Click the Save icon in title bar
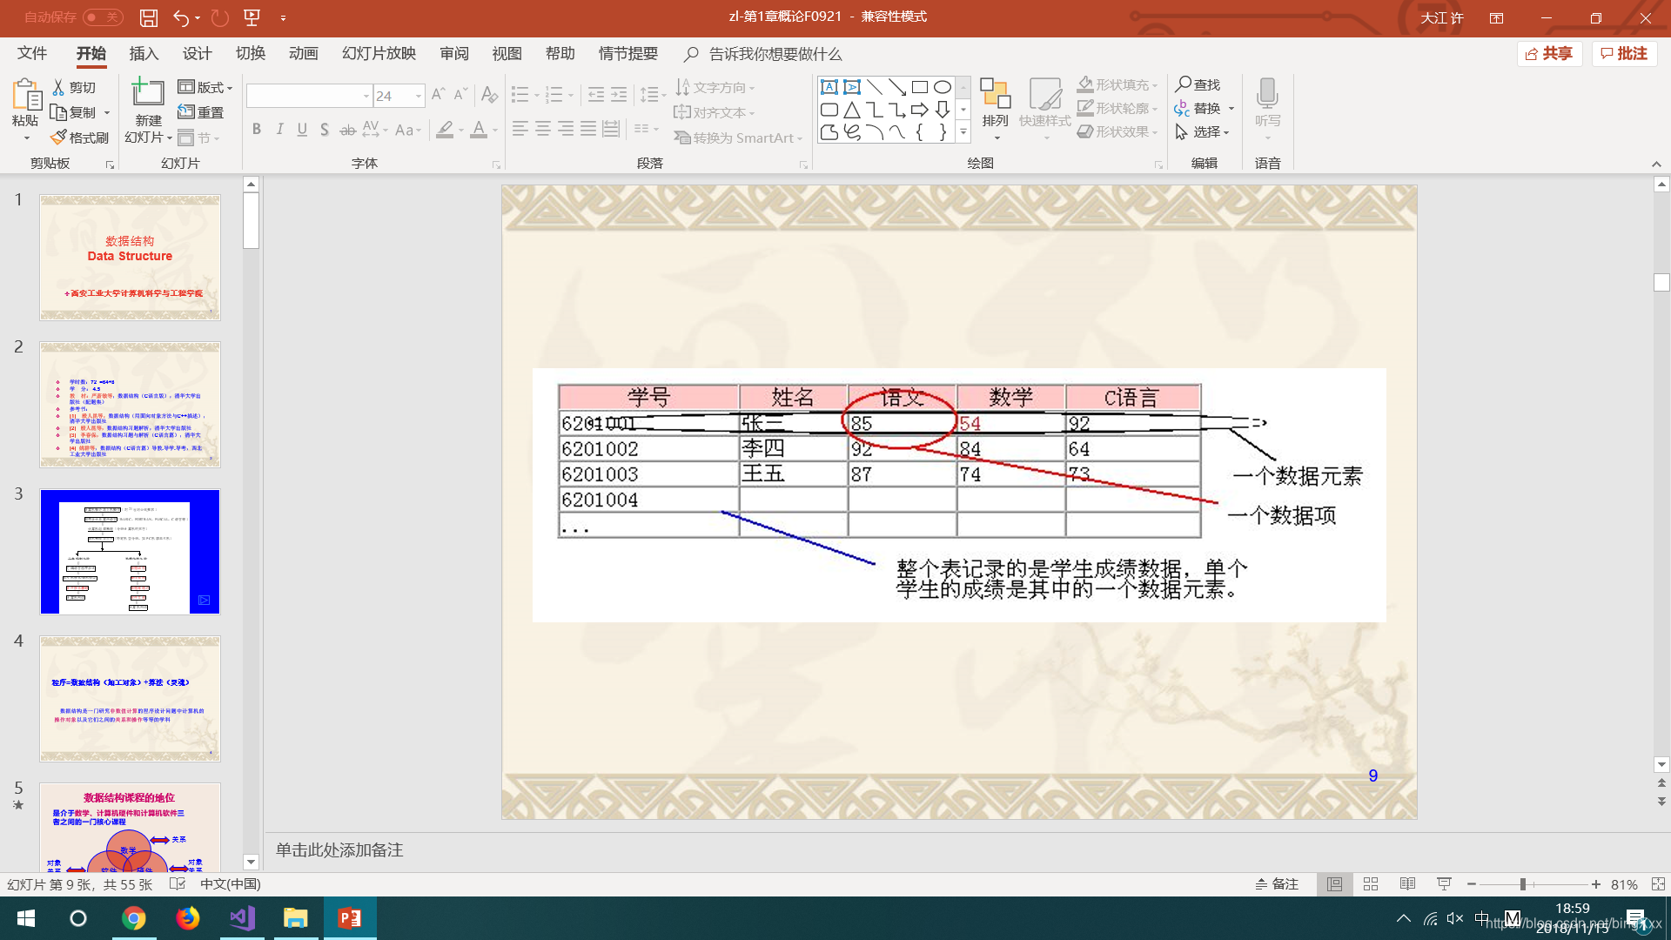This screenshot has width=1671, height=940. coord(149,17)
